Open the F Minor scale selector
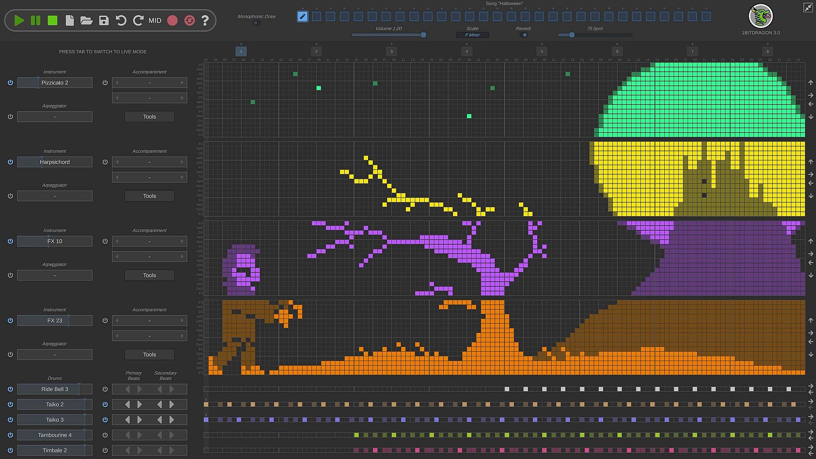 (472, 35)
